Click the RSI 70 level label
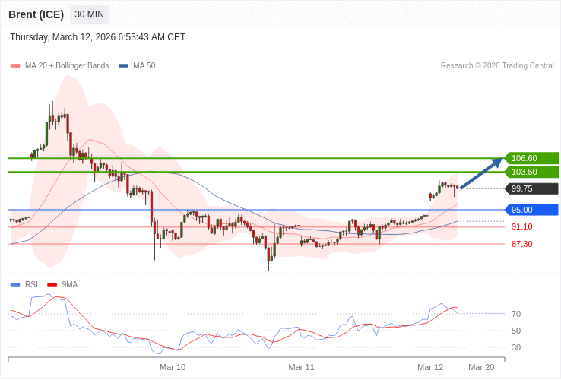 click(x=516, y=314)
